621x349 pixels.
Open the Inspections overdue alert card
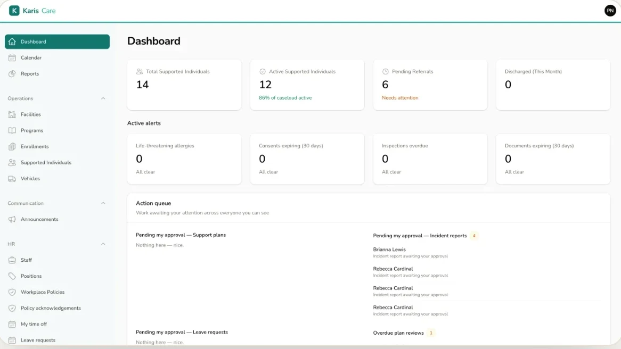430,159
